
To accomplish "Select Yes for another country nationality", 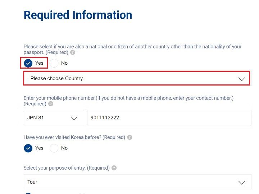I will [28, 63].
